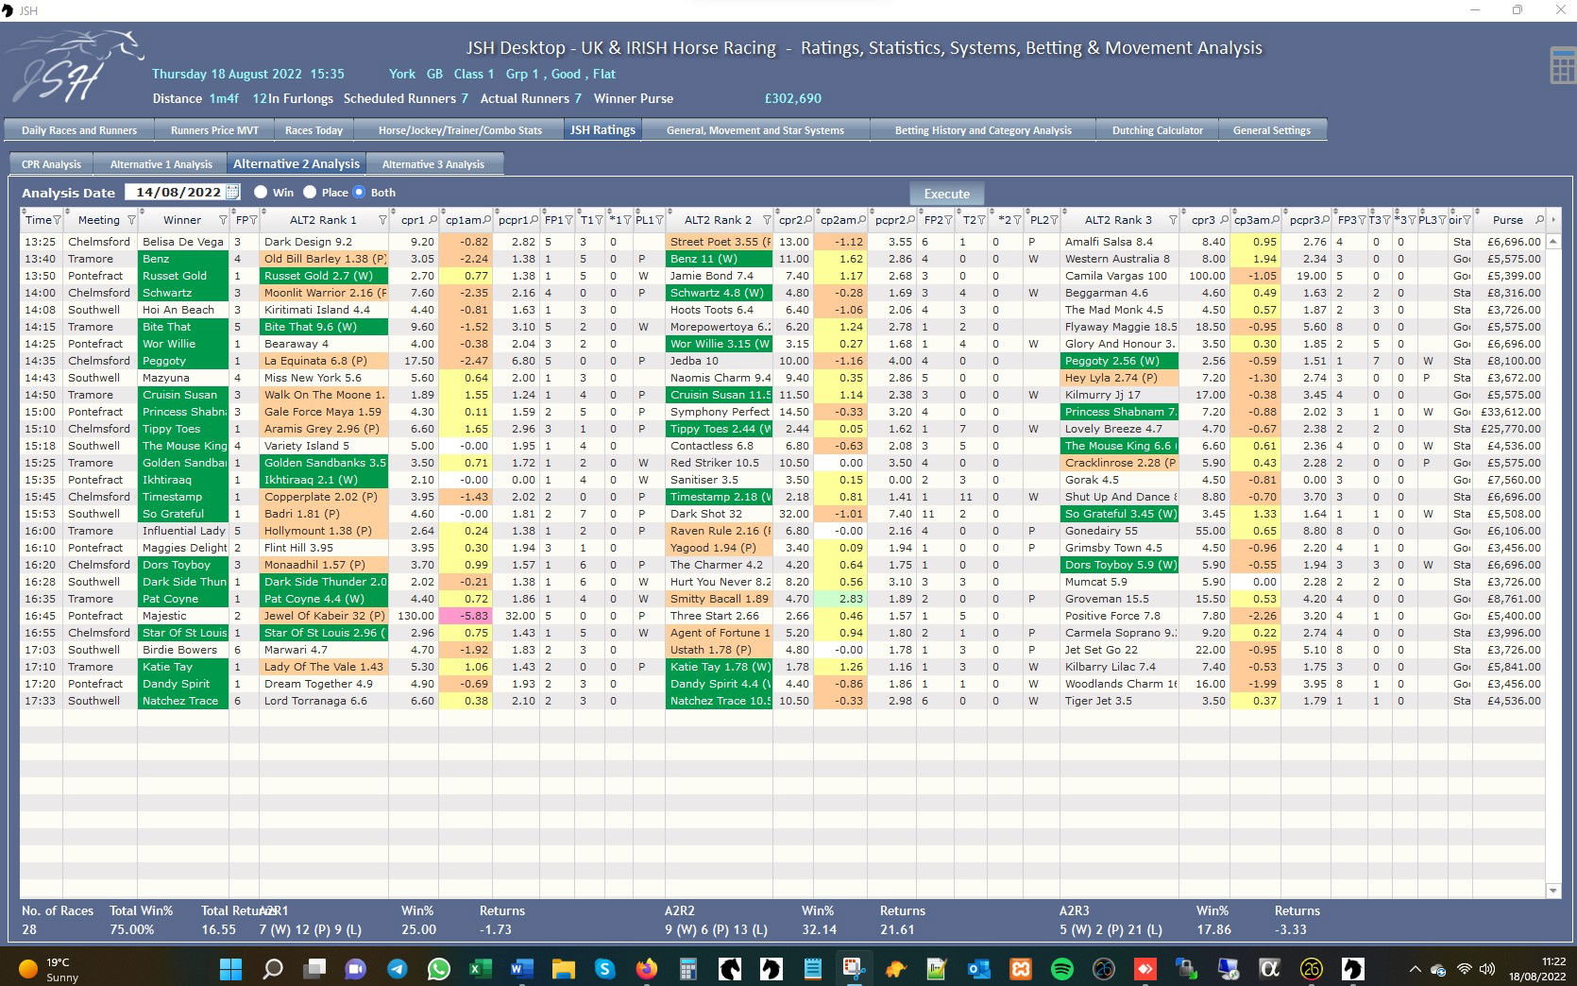Image resolution: width=1577 pixels, height=986 pixels.
Task: Click the table scroll-up arrow
Action: 1553,242
